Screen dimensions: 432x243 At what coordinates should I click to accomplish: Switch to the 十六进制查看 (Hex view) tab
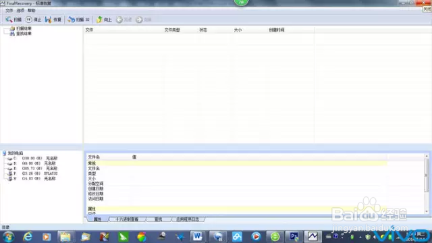pyautogui.click(x=127, y=219)
